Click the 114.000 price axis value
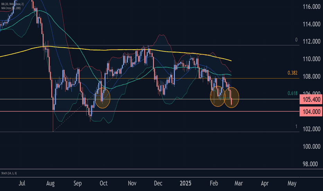323x191 pixels. click(x=312, y=24)
